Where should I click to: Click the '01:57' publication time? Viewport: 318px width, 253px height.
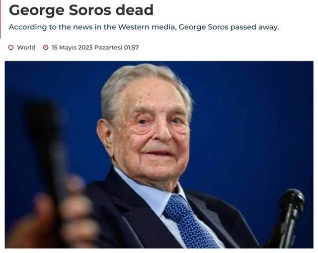(131, 48)
